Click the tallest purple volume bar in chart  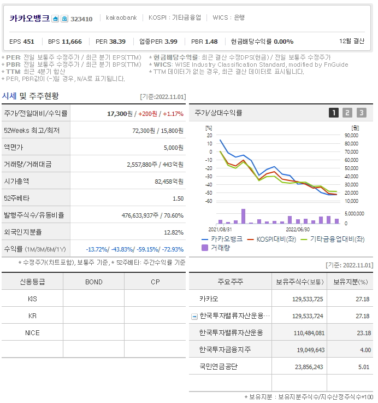pyautogui.click(x=243, y=216)
